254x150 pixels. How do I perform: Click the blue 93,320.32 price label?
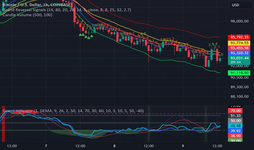point(239,53)
